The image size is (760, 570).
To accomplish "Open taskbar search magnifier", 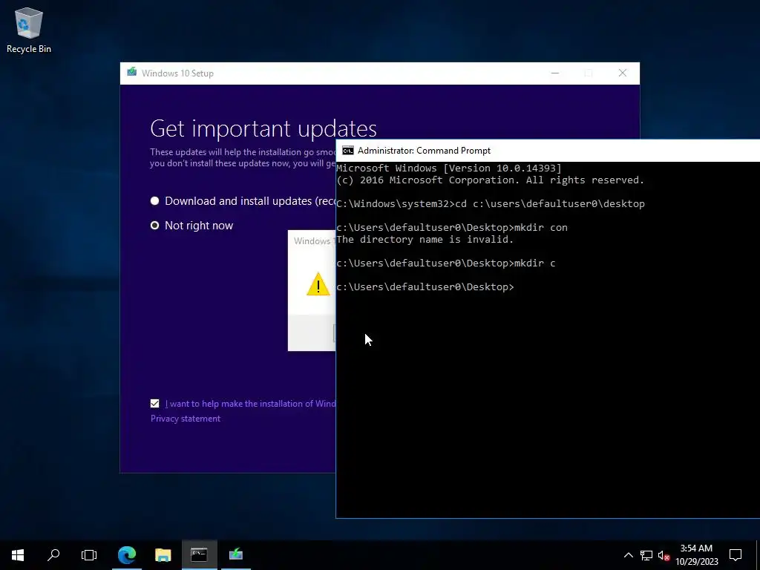I will (53, 555).
